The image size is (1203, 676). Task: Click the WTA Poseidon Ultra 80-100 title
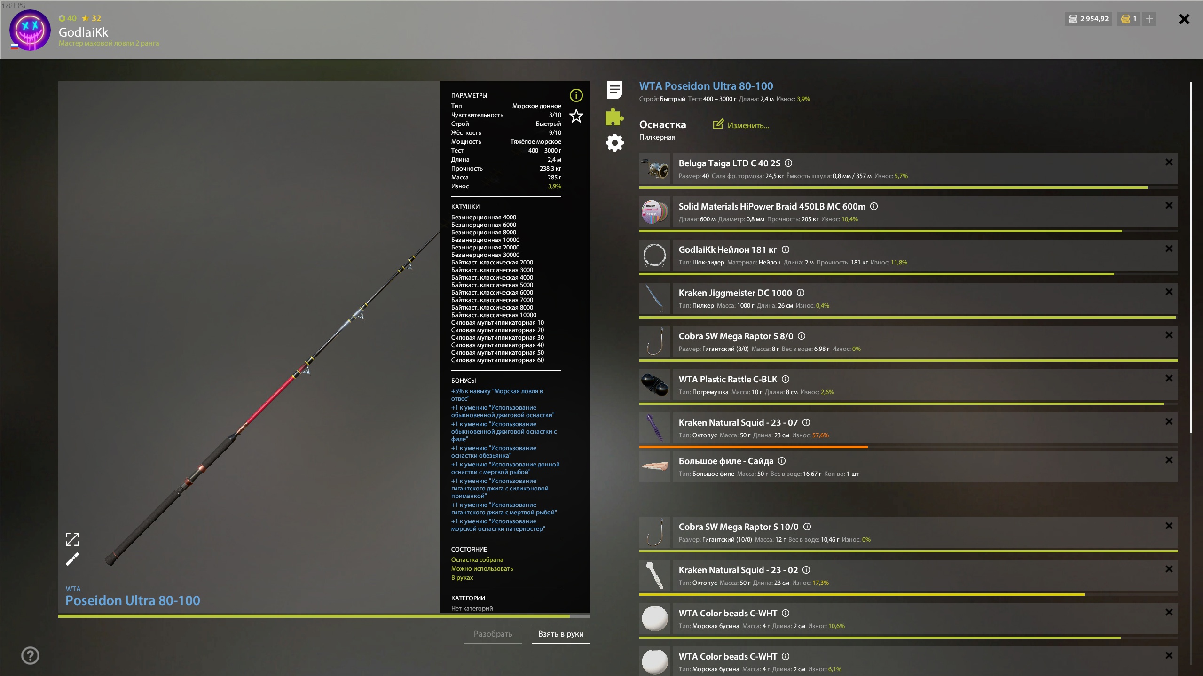[706, 86]
